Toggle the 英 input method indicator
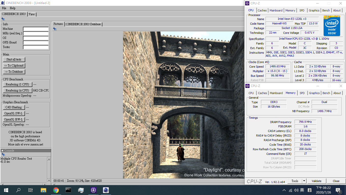This screenshot has width=346, height=195. click(302, 190)
